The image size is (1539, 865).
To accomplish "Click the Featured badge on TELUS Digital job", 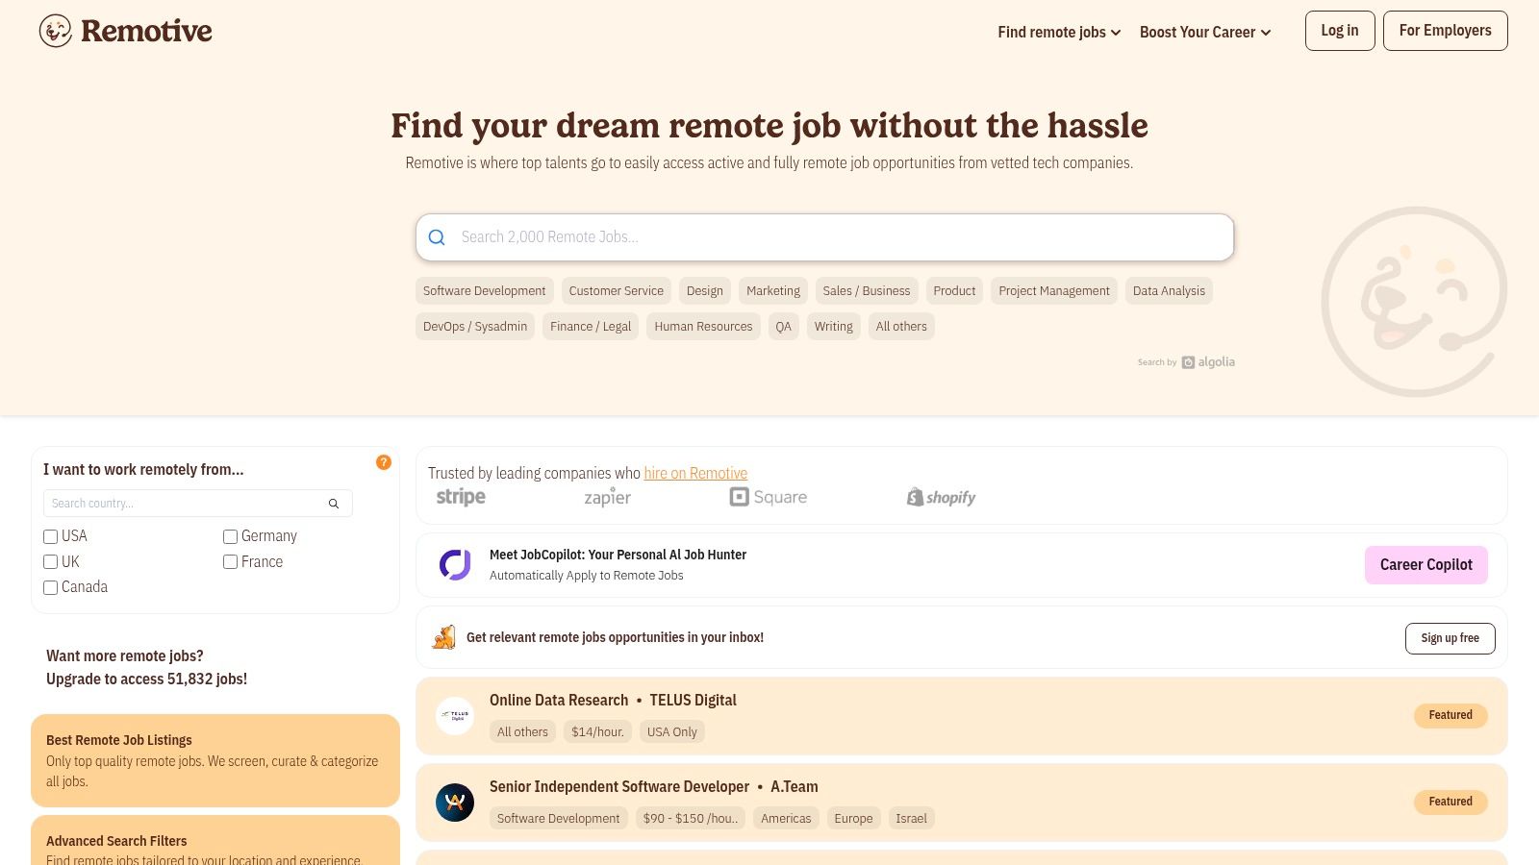I will 1451,715.
